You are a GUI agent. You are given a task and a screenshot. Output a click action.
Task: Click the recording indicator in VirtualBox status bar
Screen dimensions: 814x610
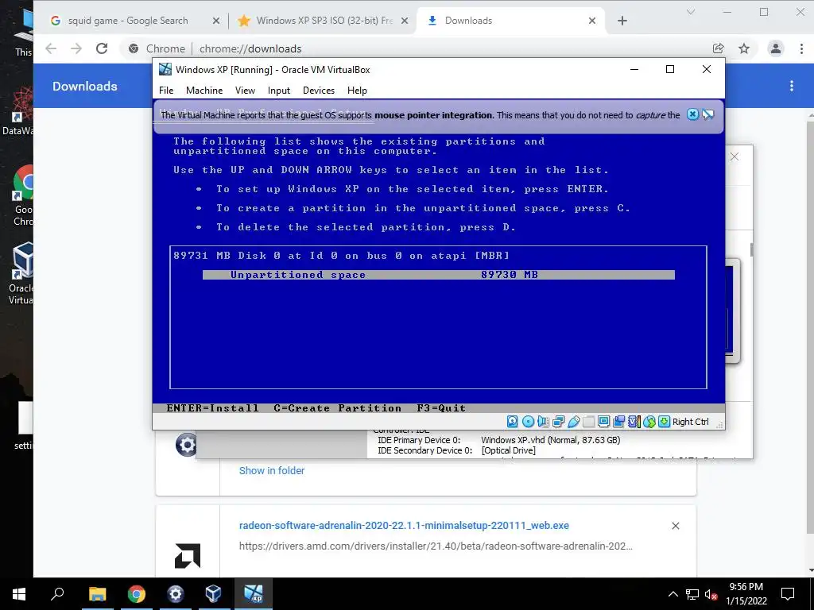[x=618, y=422]
